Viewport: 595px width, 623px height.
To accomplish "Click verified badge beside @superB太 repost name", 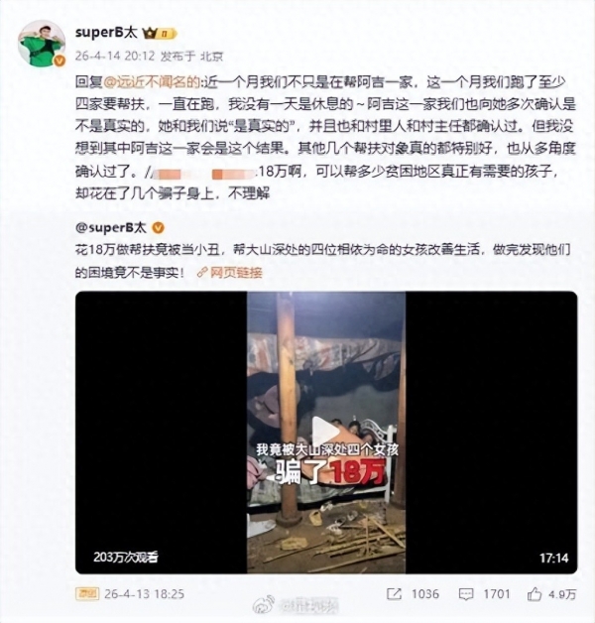I will 158,227.
